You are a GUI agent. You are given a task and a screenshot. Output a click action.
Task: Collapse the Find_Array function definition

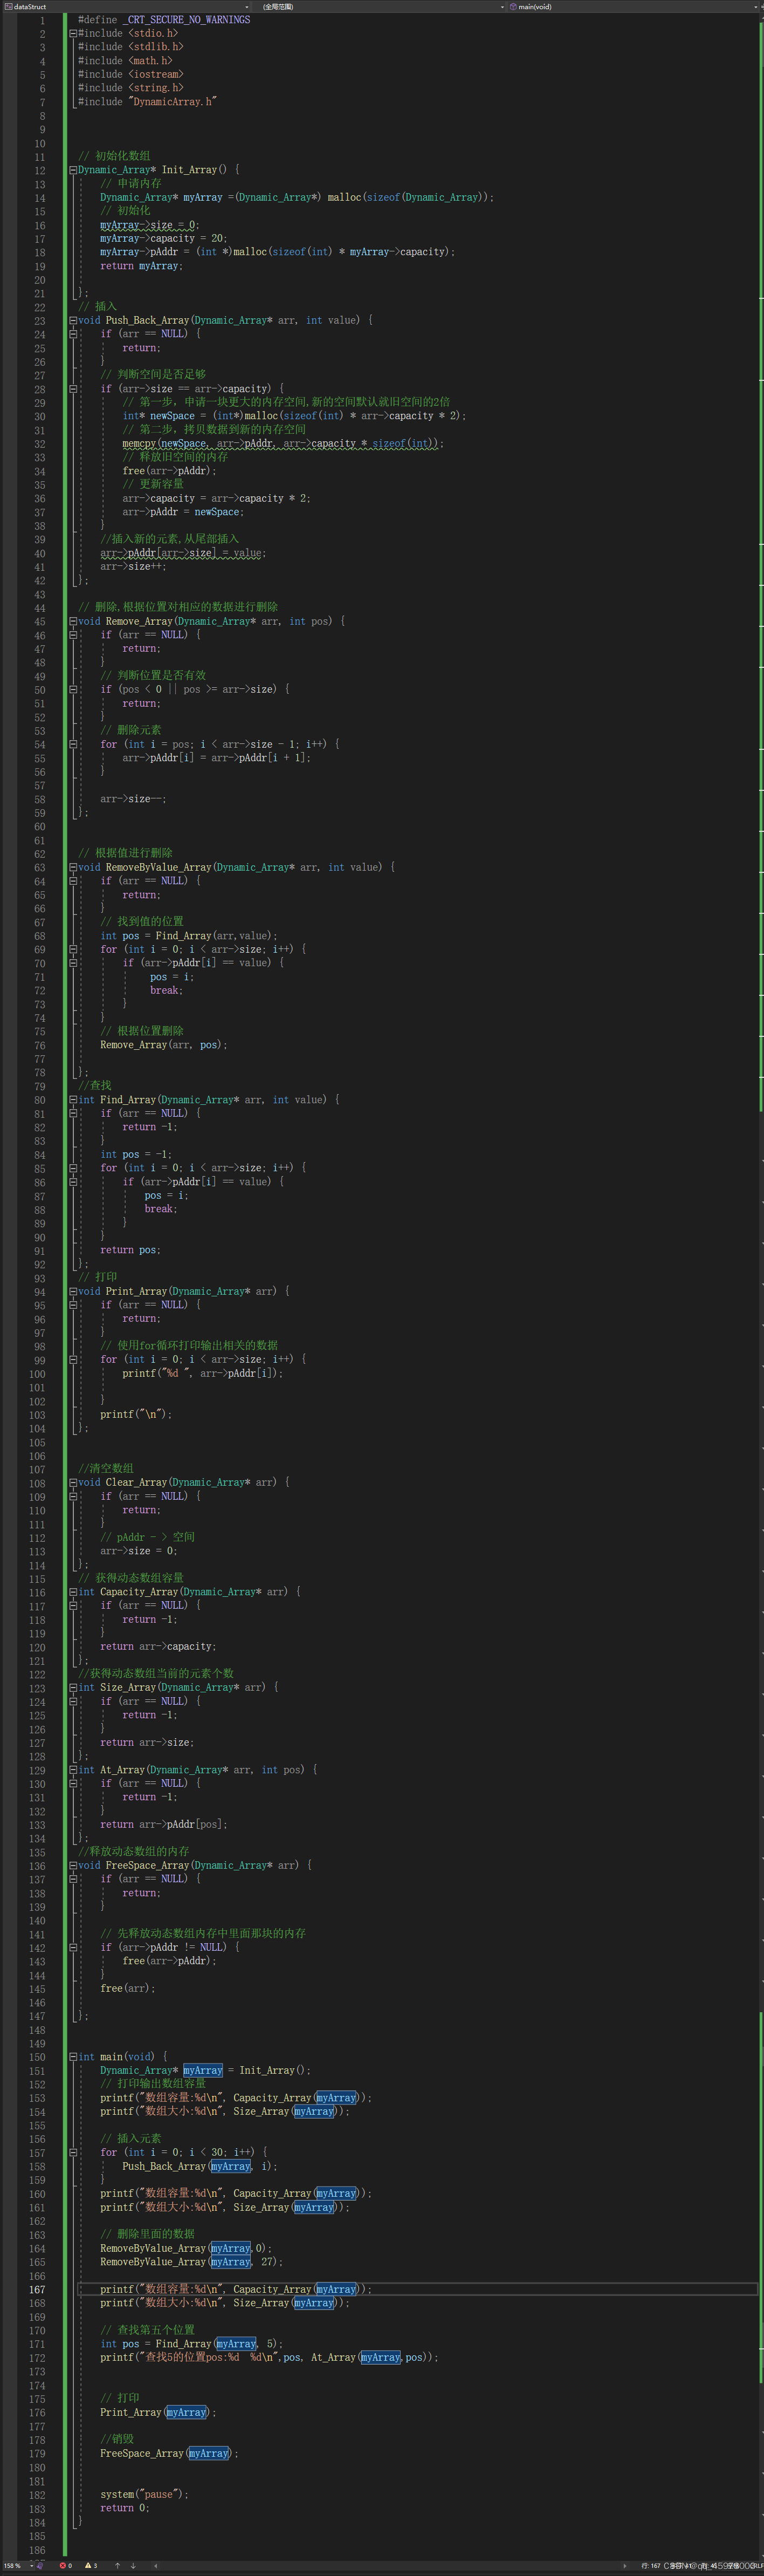tap(73, 1100)
